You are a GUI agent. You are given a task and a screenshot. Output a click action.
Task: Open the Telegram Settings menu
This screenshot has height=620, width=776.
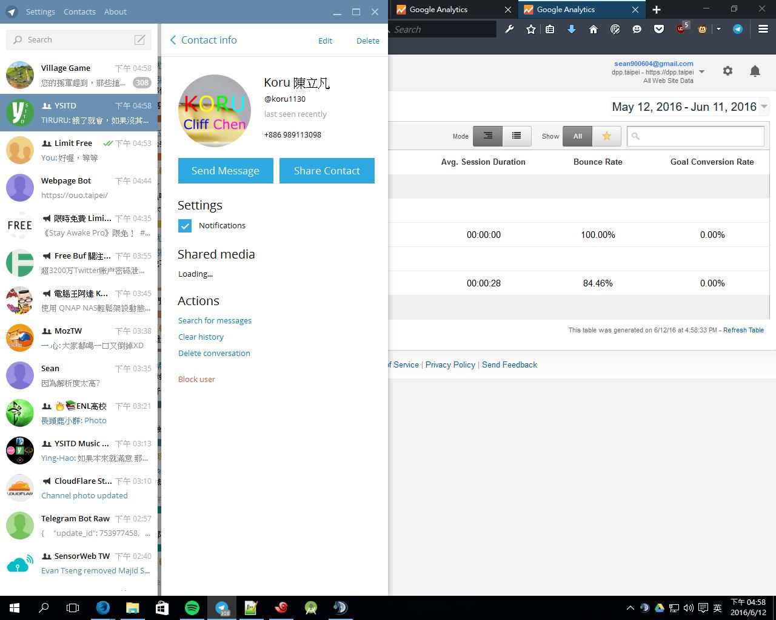tap(41, 12)
